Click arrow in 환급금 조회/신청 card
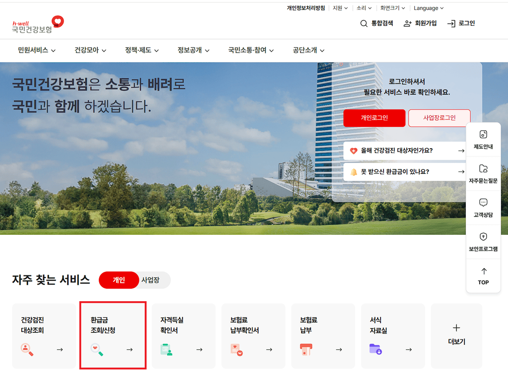Screen dimensions: 508x379 [x=129, y=350]
